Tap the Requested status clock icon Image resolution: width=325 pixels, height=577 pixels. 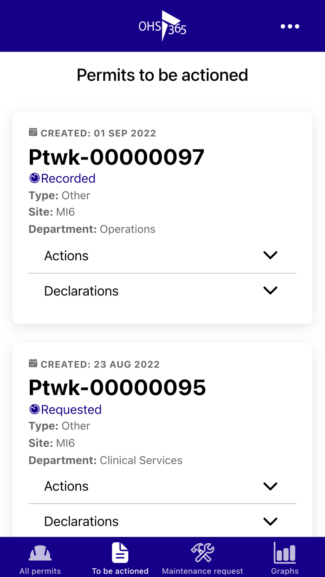34,409
